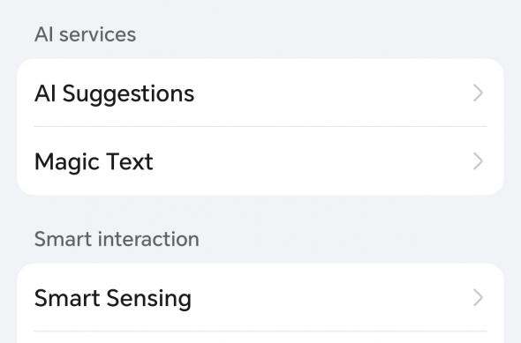The height and width of the screenshot is (343, 521).
Task: Click the "Magic Text" label text
Action: point(94,162)
